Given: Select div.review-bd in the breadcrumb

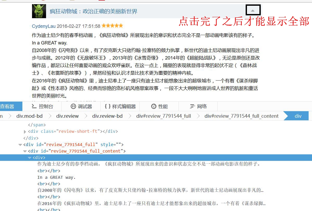Looking at the screenshot, I should (107, 116).
